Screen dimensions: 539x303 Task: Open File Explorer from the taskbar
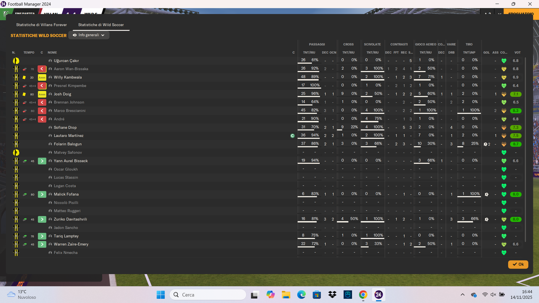coord(286,295)
